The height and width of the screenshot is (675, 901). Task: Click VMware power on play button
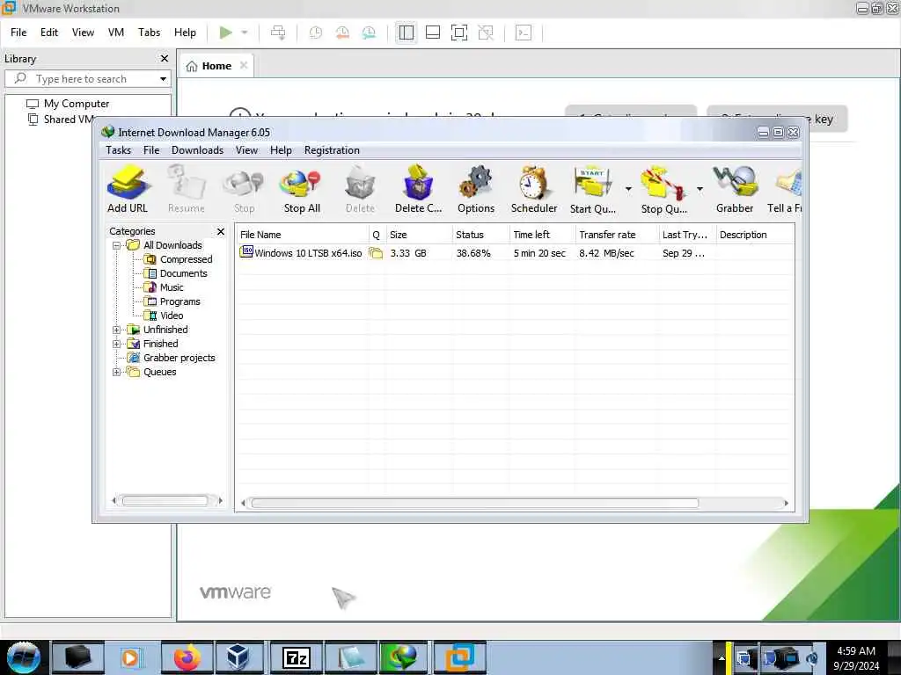(x=226, y=33)
